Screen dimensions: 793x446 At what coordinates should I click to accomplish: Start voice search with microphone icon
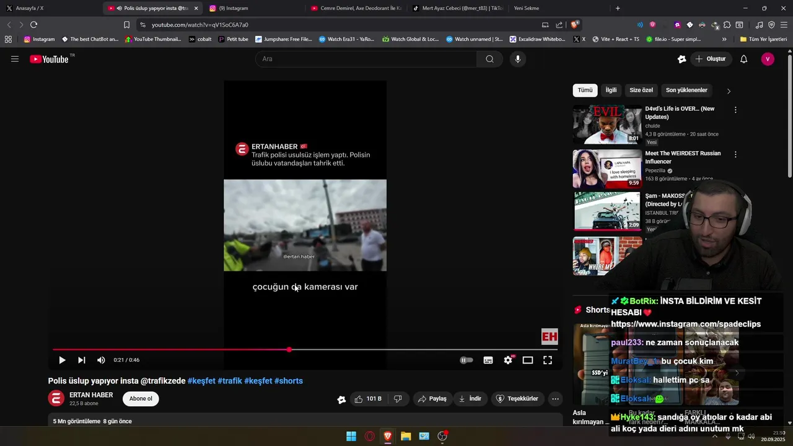click(x=518, y=59)
